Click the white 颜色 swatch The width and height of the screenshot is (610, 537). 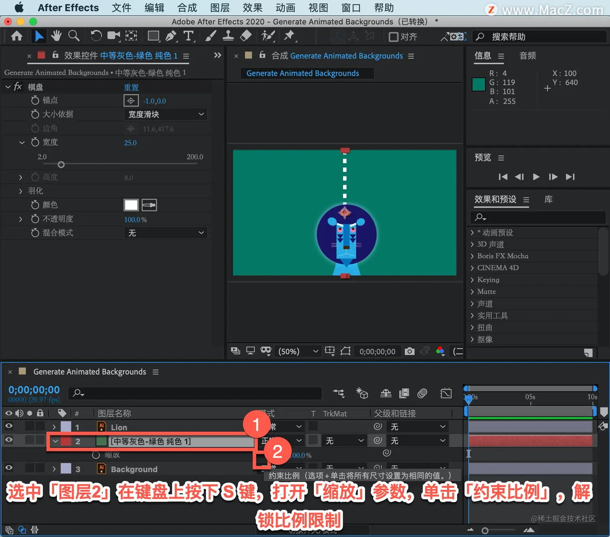[131, 205]
